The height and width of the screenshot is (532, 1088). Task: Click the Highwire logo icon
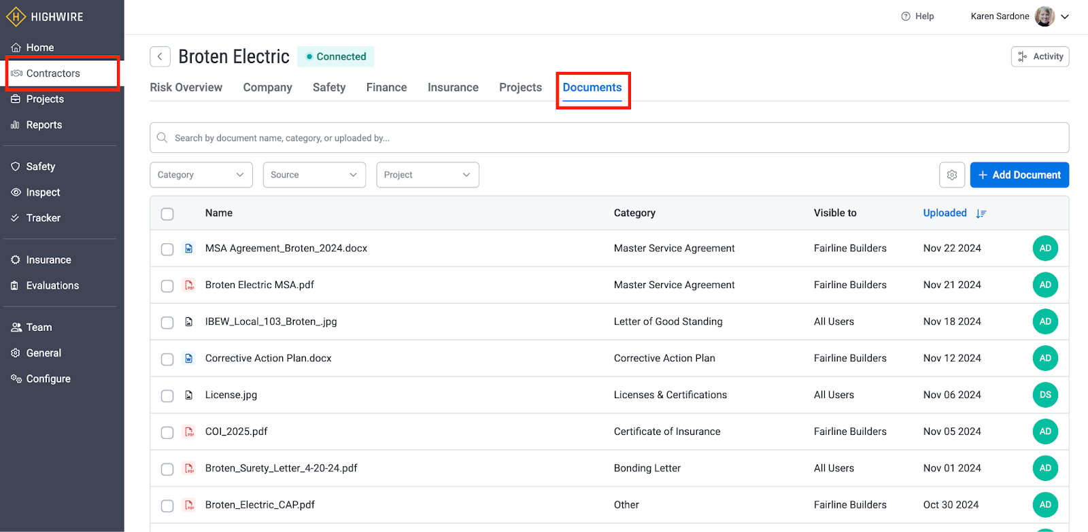16,16
